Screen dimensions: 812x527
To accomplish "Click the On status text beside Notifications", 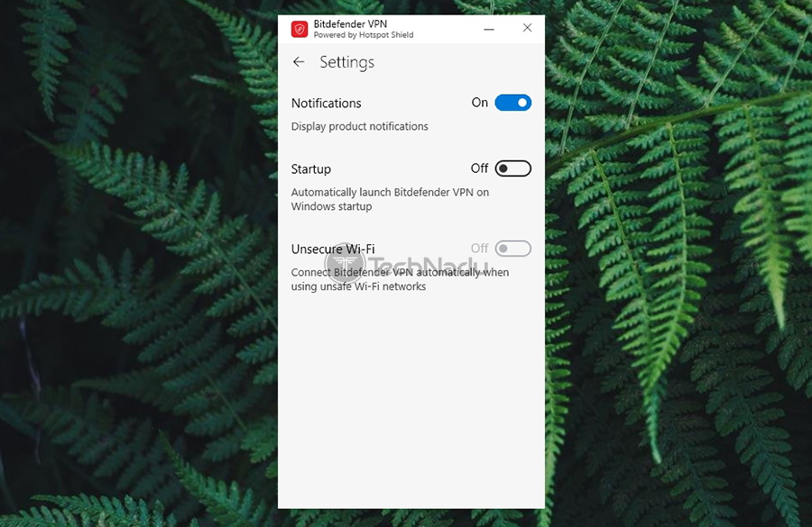I will pos(480,103).
